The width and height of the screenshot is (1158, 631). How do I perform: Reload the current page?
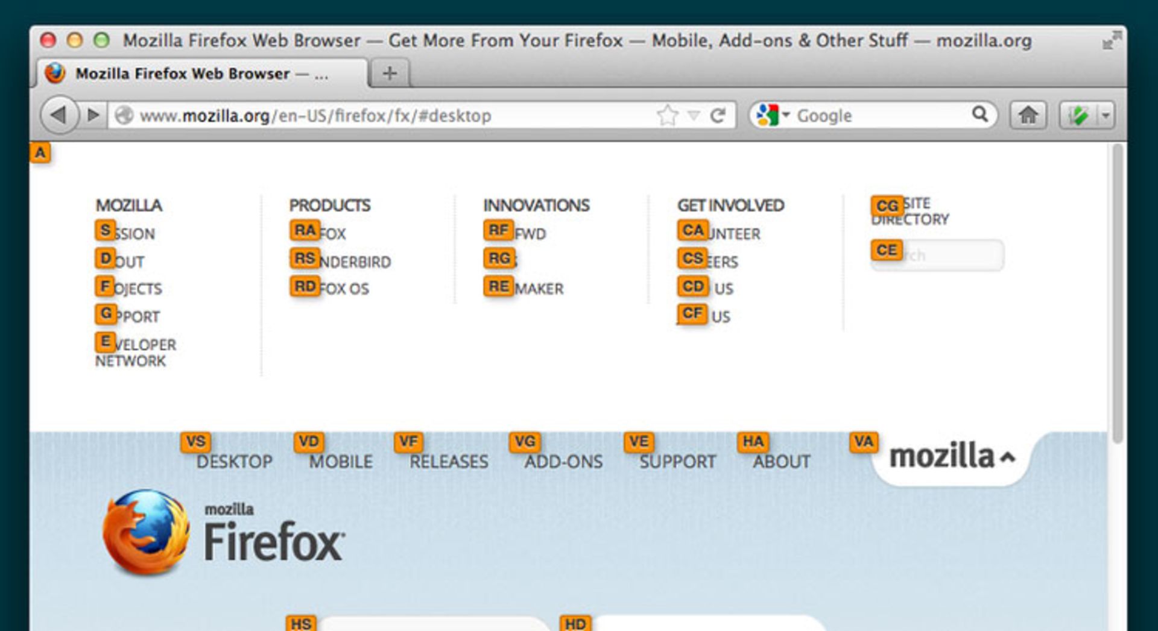click(x=718, y=115)
